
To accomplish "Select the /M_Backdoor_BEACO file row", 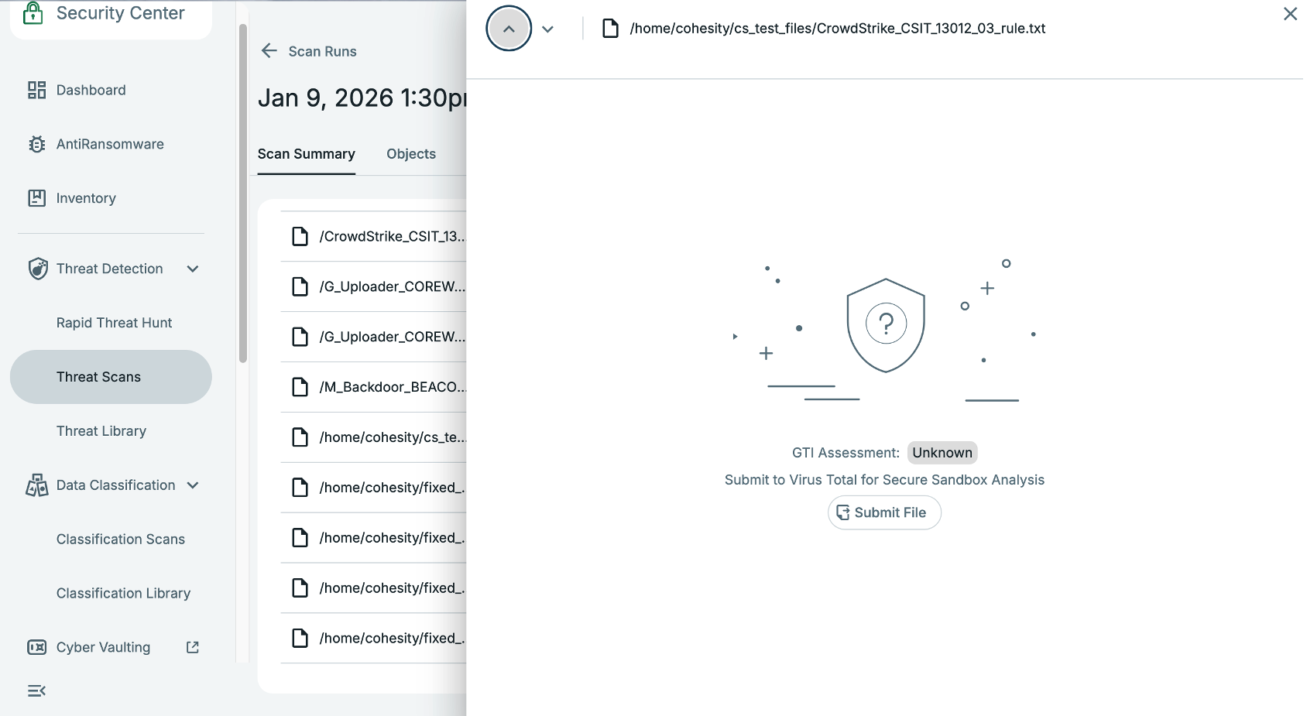I will pyautogui.click(x=379, y=387).
